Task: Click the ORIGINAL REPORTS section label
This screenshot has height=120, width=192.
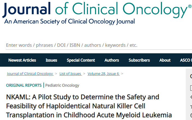Action: pyautogui.click(x=24, y=85)
